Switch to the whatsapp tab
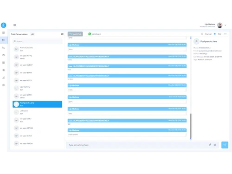This screenshot has height=174, width=232. coord(95,34)
